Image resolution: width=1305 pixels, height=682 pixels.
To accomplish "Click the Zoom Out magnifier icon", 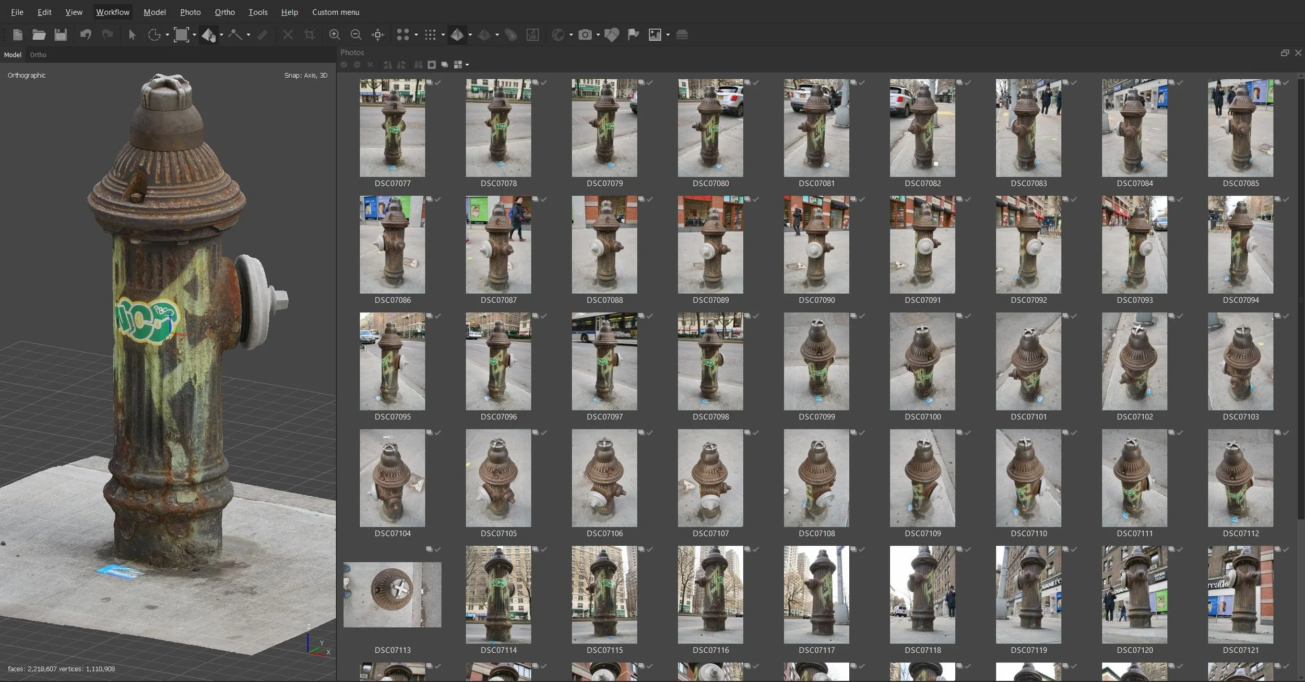I will pos(356,35).
